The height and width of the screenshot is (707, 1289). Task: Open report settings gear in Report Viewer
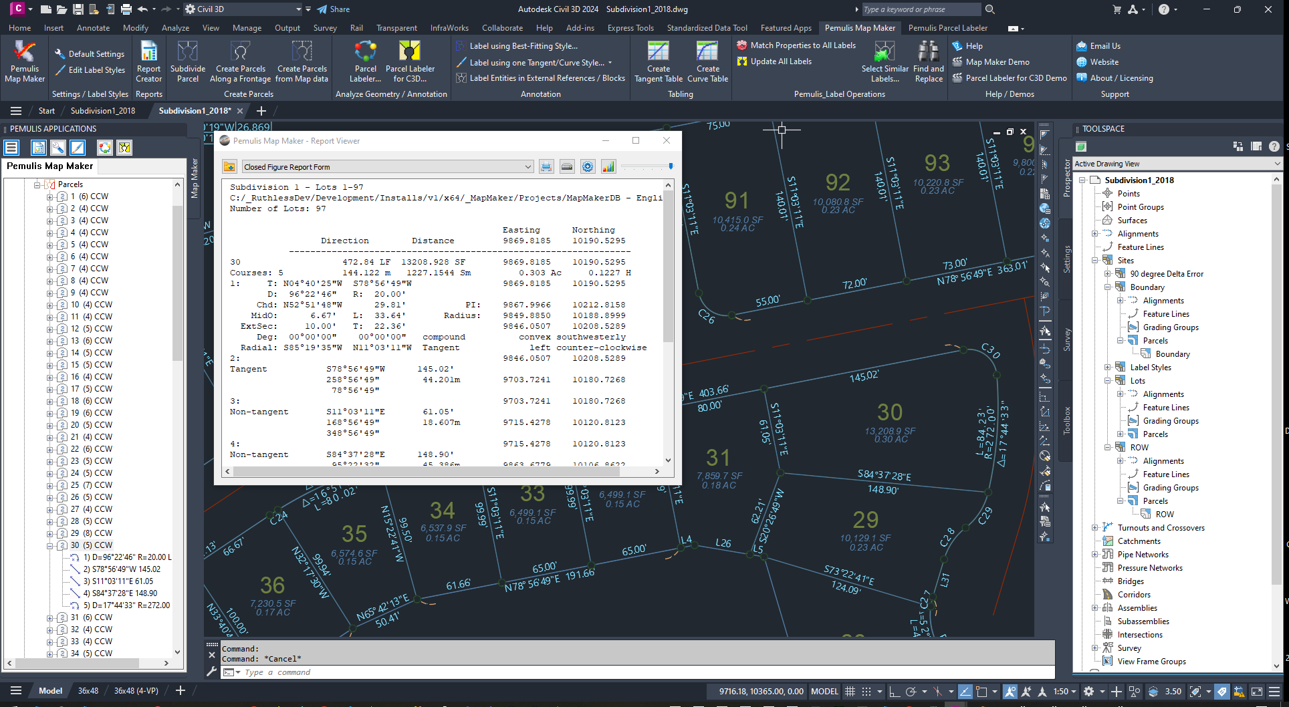(x=587, y=167)
